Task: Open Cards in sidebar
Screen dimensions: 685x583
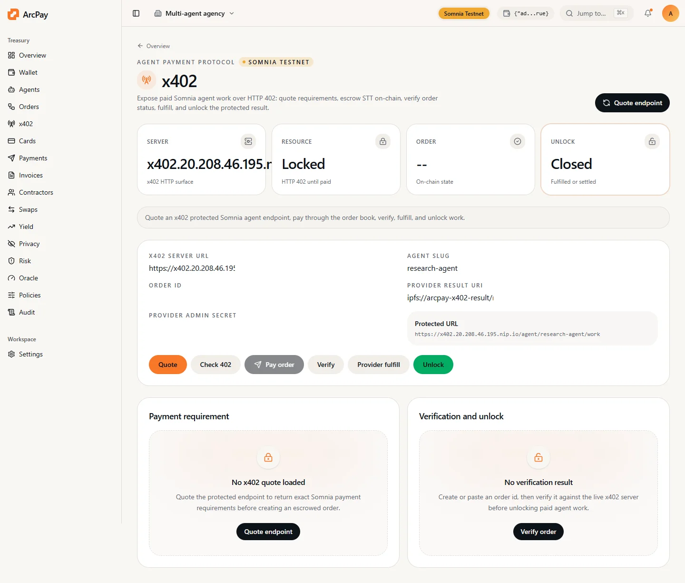Action: (27, 141)
